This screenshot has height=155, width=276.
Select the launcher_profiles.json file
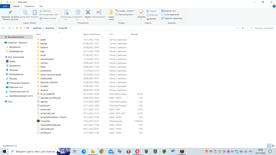click(51, 98)
